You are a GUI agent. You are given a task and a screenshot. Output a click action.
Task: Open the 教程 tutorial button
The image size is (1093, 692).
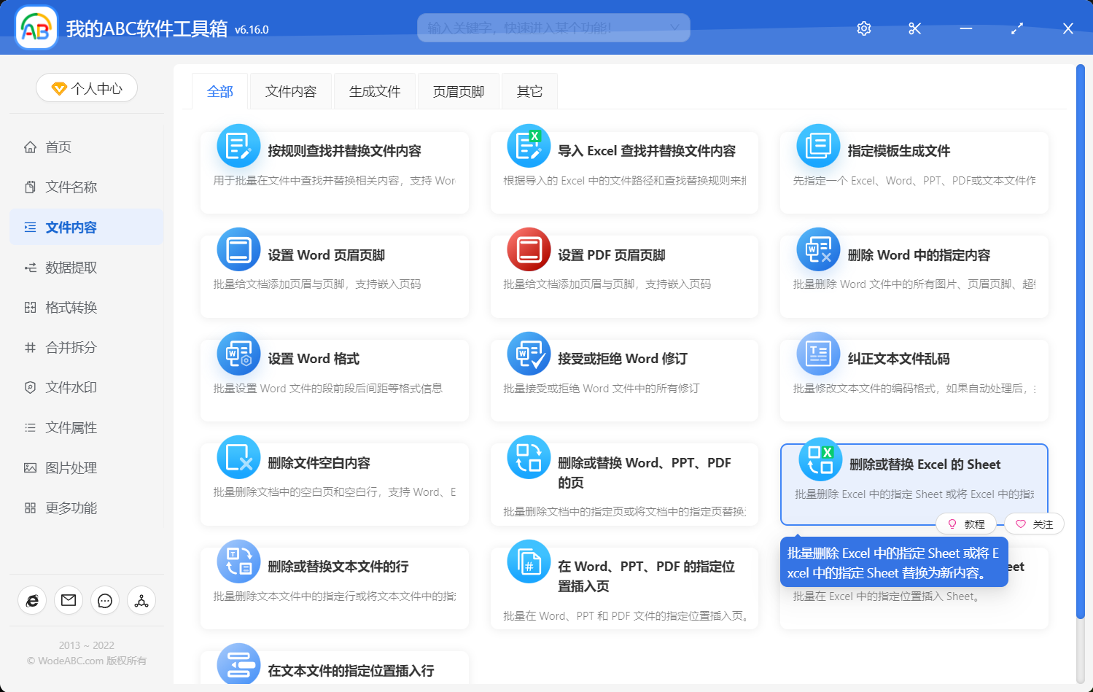tap(966, 524)
